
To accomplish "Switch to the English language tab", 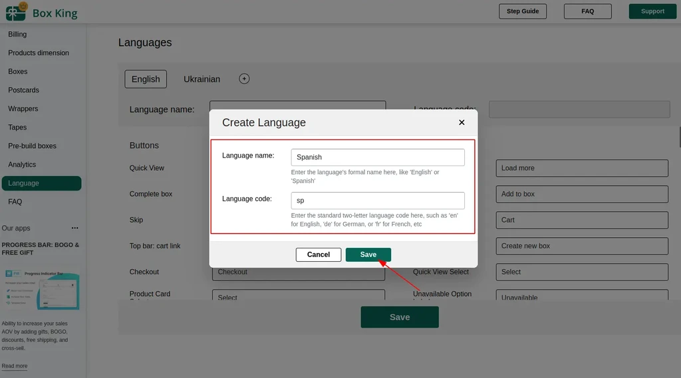I will 146,79.
